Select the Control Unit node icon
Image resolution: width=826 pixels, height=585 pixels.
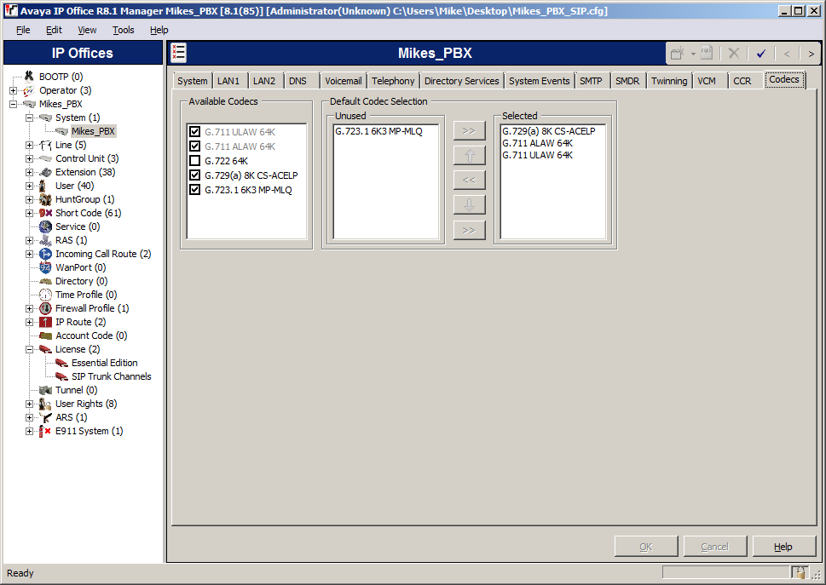tap(46, 158)
